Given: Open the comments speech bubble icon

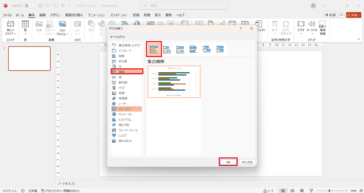Looking at the screenshot, I should [342, 15].
